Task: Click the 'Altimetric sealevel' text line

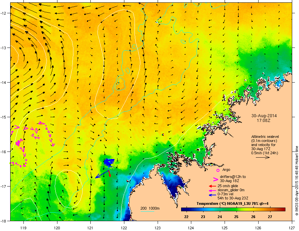Action: (x=265, y=137)
